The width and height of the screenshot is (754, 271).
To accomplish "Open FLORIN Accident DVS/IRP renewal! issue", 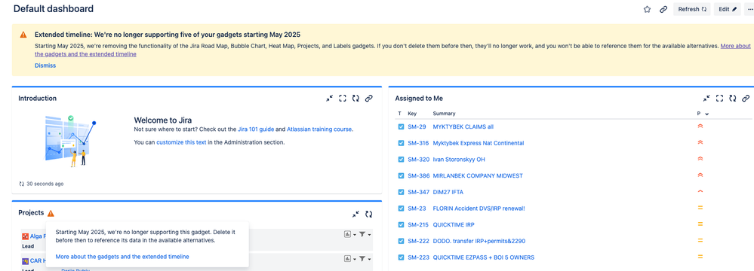I will click(479, 209).
